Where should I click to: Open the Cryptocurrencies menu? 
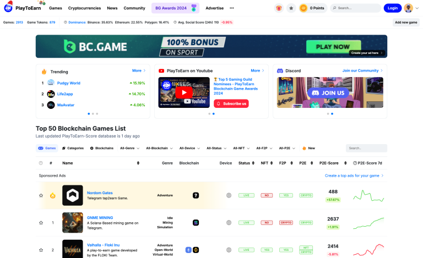(x=84, y=8)
